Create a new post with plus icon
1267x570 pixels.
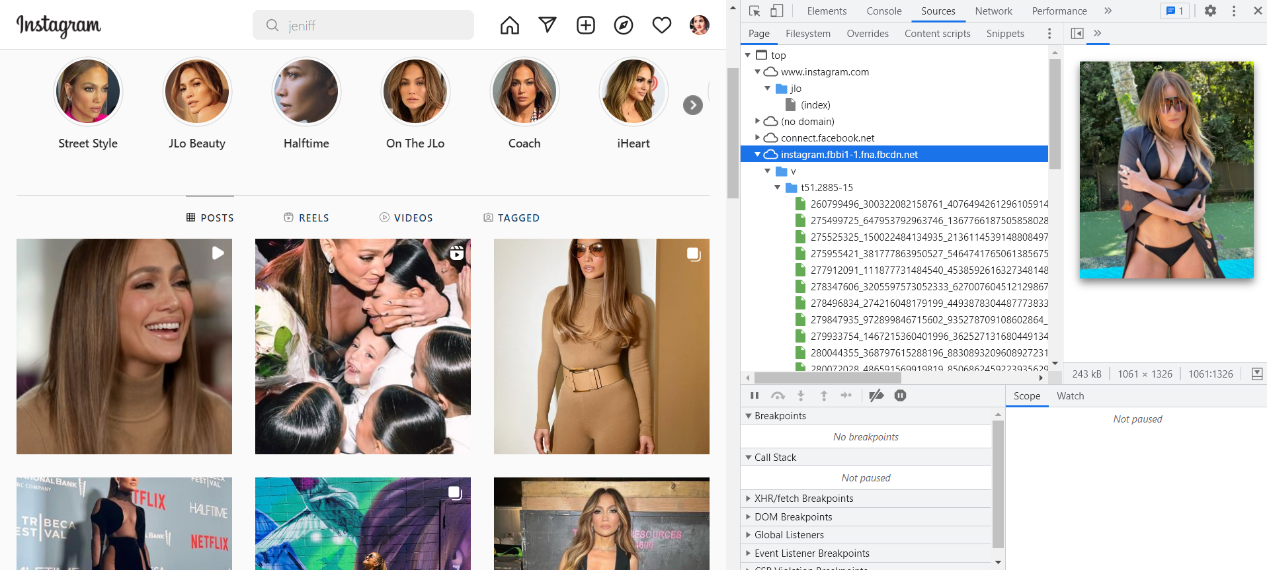tap(586, 25)
